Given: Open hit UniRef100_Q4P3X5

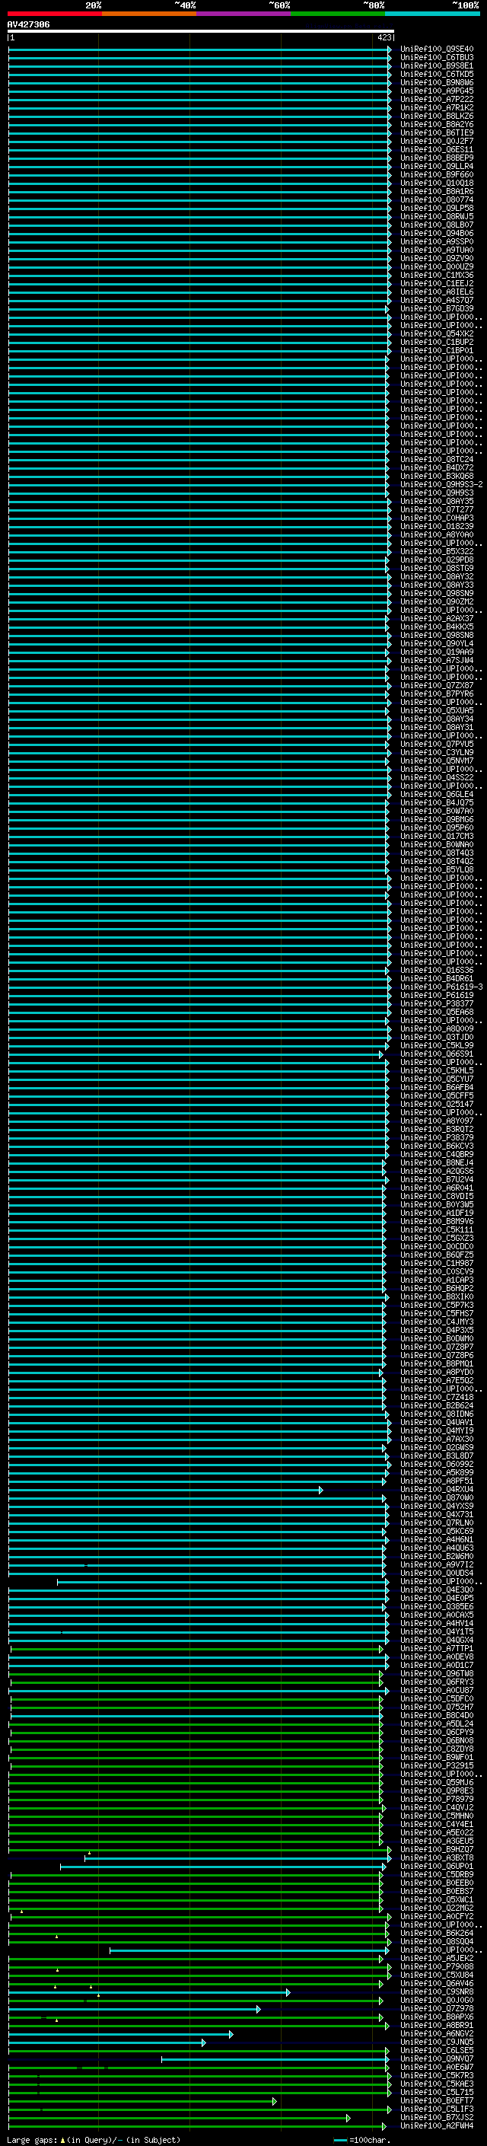Looking at the screenshot, I should click(x=437, y=1330).
